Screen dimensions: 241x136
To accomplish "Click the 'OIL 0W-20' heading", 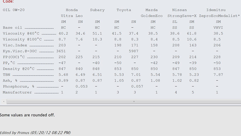I will click(x=14, y=10).
